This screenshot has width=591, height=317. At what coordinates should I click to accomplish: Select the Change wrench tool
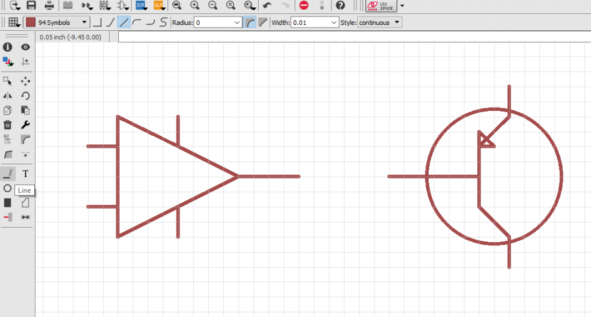[x=25, y=125]
